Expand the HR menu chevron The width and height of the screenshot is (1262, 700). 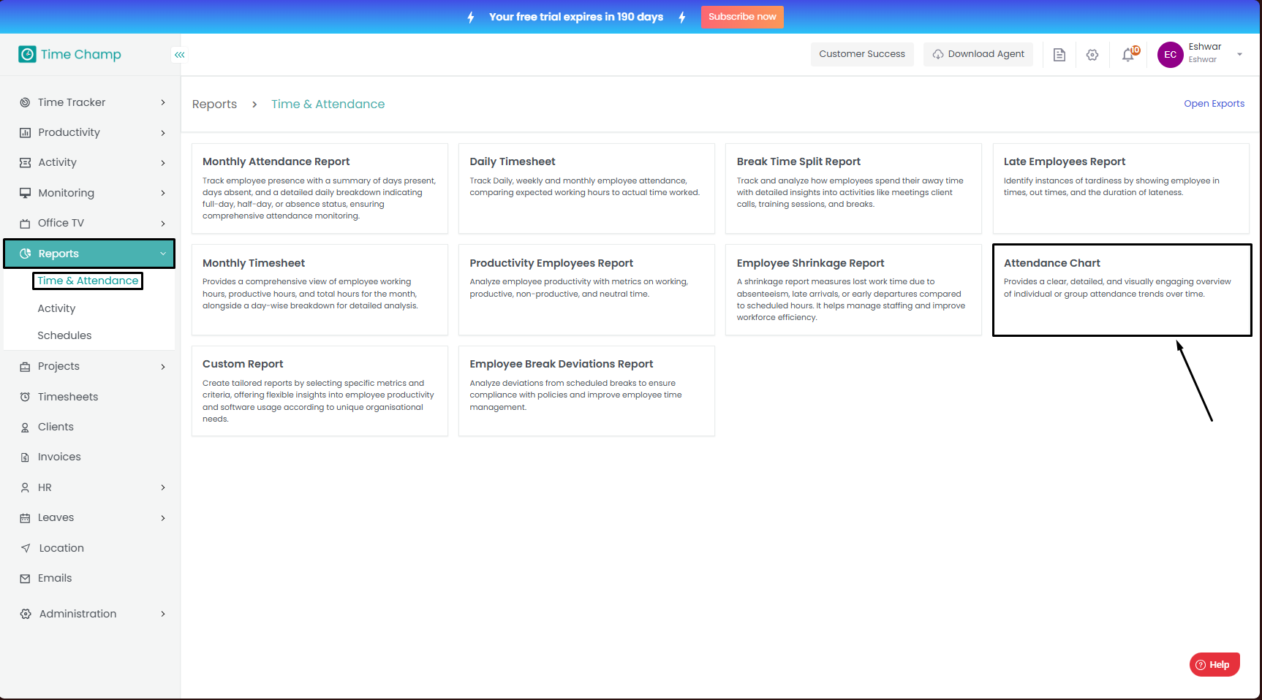pyautogui.click(x=163, y=487)
